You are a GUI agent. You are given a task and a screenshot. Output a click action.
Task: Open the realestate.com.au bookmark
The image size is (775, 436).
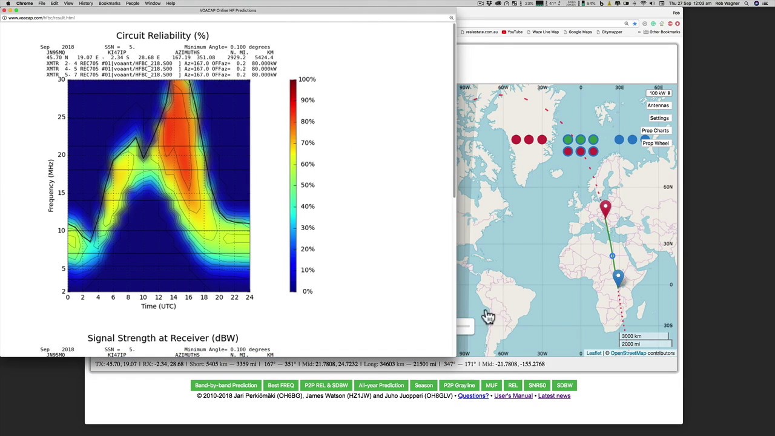pos(480,32)
